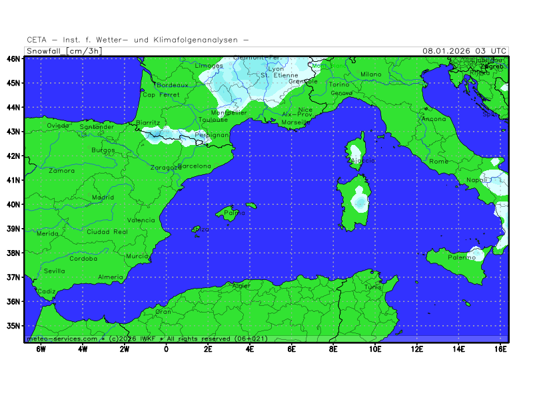Select the Valencia city label

tap(141, 220)
